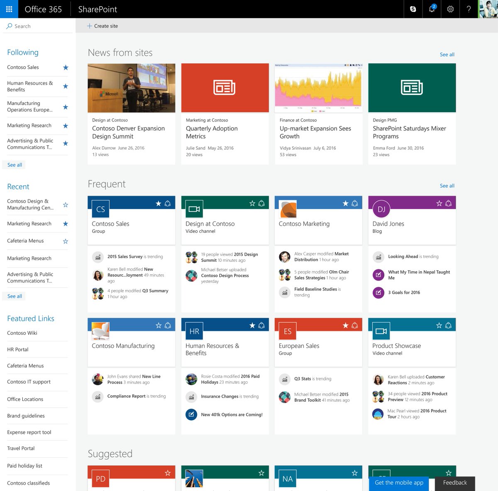See all sites under Following

pyautogui.click(x=15, y=165)
